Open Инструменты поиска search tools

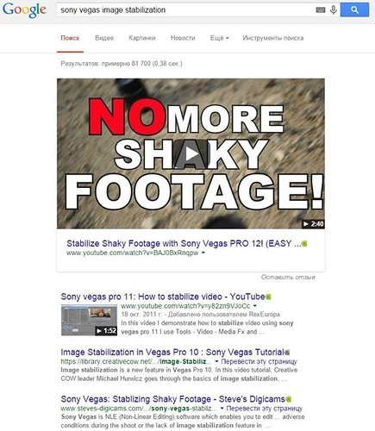273,38
